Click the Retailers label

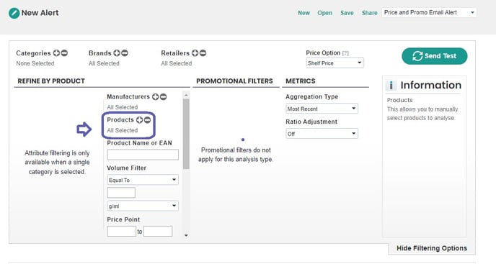click(175, 53)
